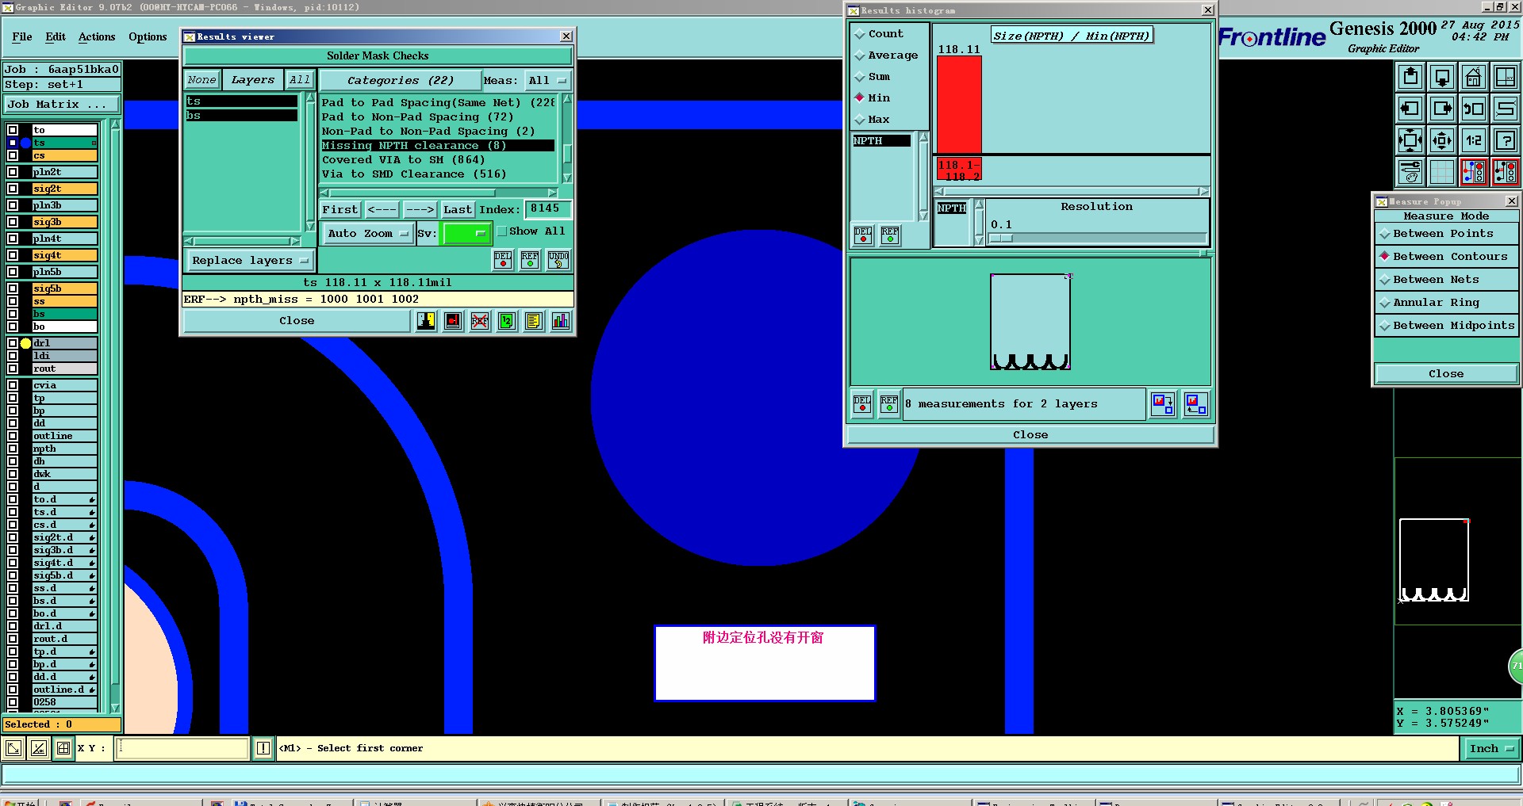Click the Index input field showing 8145
Screen dimensions: 1523x806
547,209
